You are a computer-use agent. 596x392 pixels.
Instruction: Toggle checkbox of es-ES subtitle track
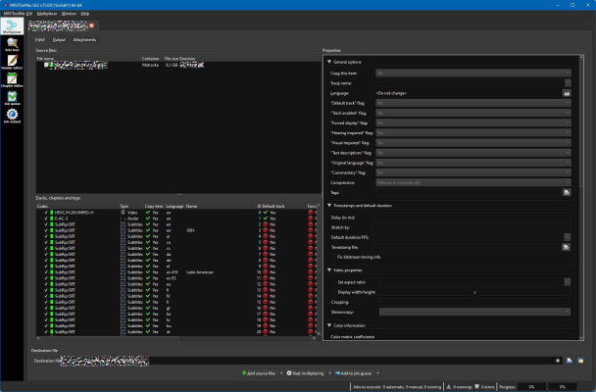click(x=46, y=278)
